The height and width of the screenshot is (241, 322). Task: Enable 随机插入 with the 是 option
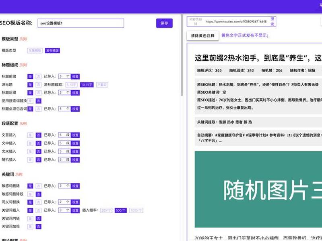point(30,159)
